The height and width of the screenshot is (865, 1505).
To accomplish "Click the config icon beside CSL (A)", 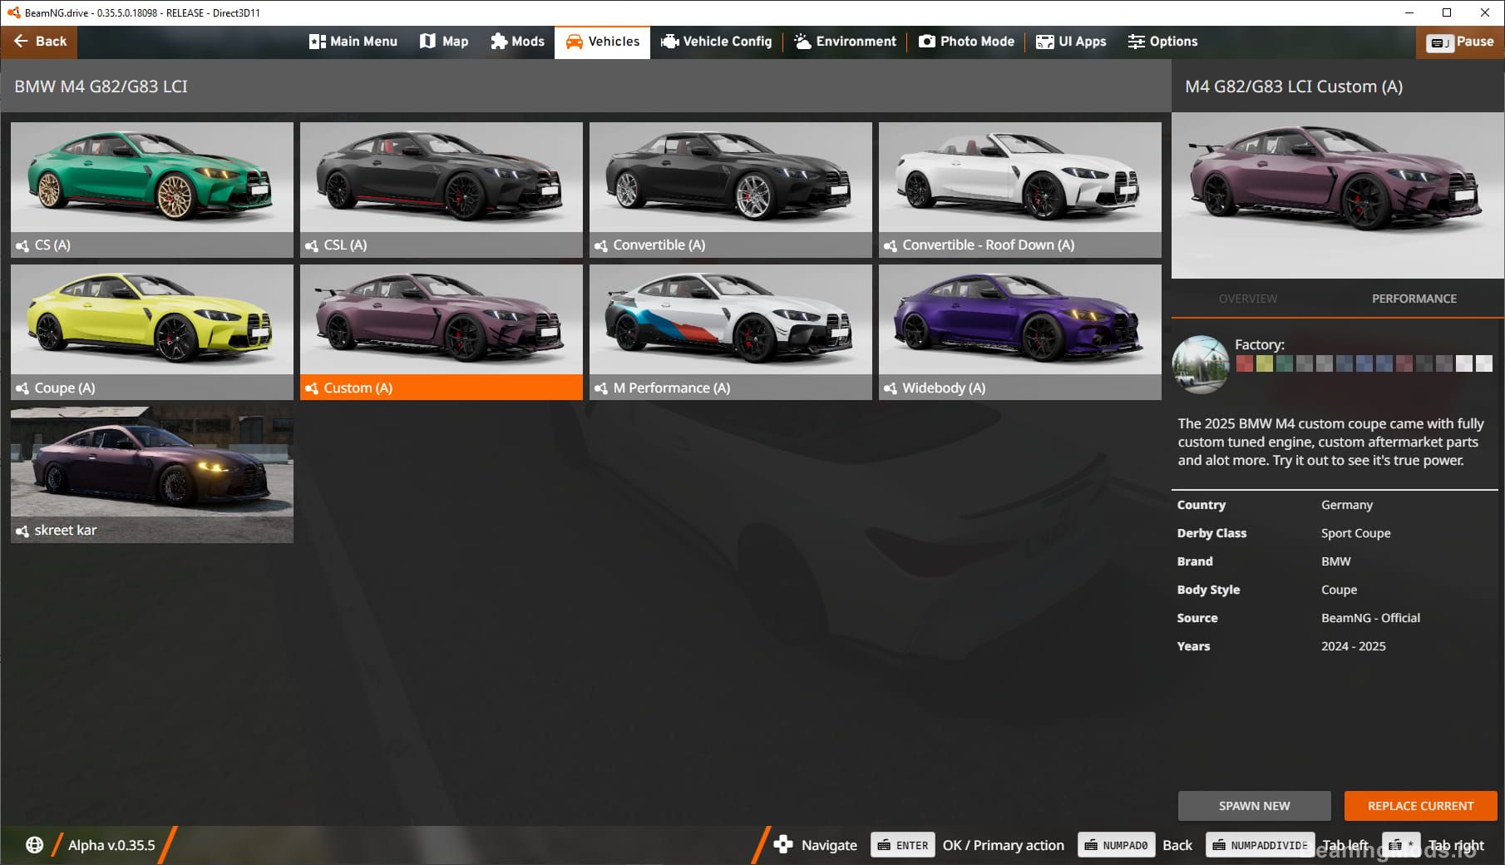I will 312,245.
